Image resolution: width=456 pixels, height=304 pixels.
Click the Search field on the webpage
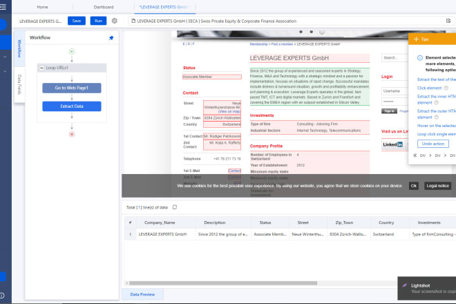[395, 58]
